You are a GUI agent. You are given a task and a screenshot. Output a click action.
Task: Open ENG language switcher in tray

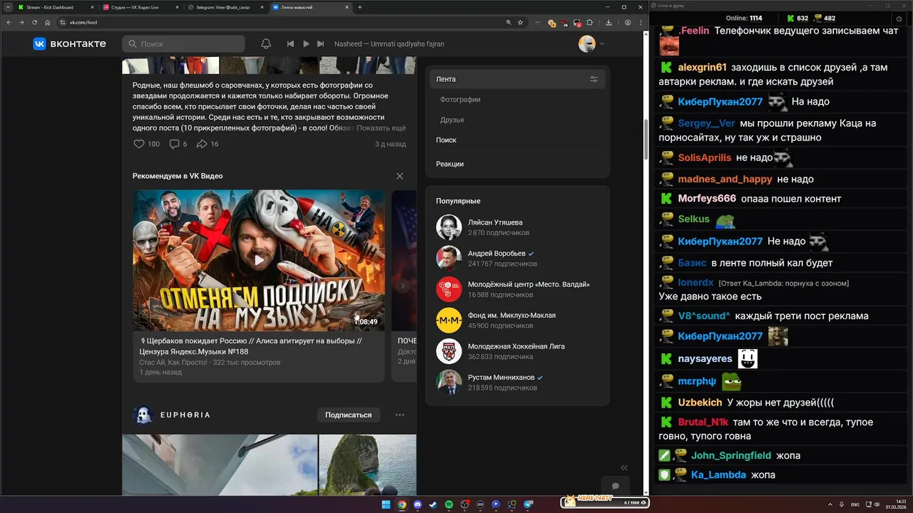(x=855, y=504)
